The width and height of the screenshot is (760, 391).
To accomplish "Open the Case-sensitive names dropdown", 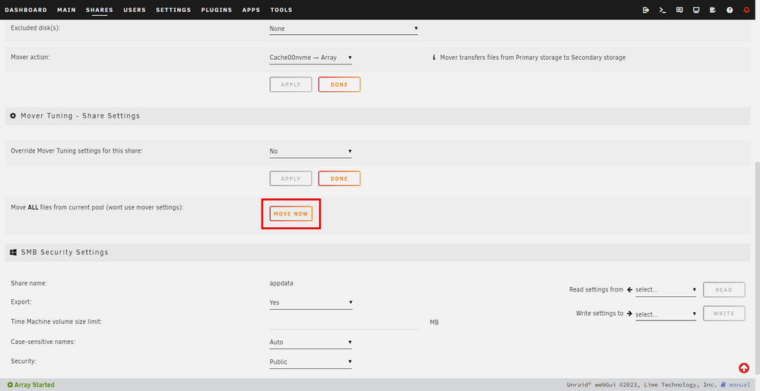I will 311,342.
